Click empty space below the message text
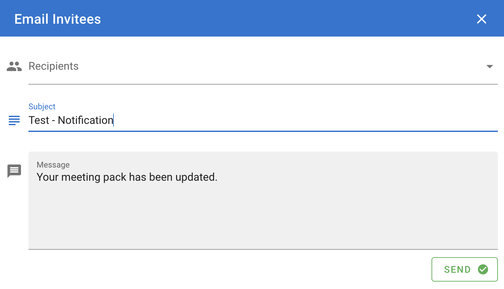This screenshot has width=504, height=289. [263, 217]
